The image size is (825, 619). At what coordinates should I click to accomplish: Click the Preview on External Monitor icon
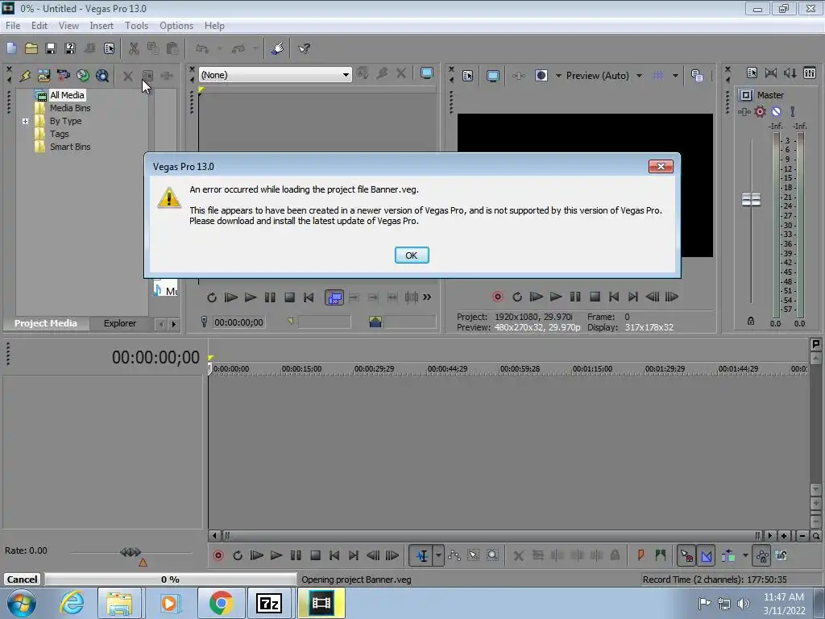(x=492, y=76)
